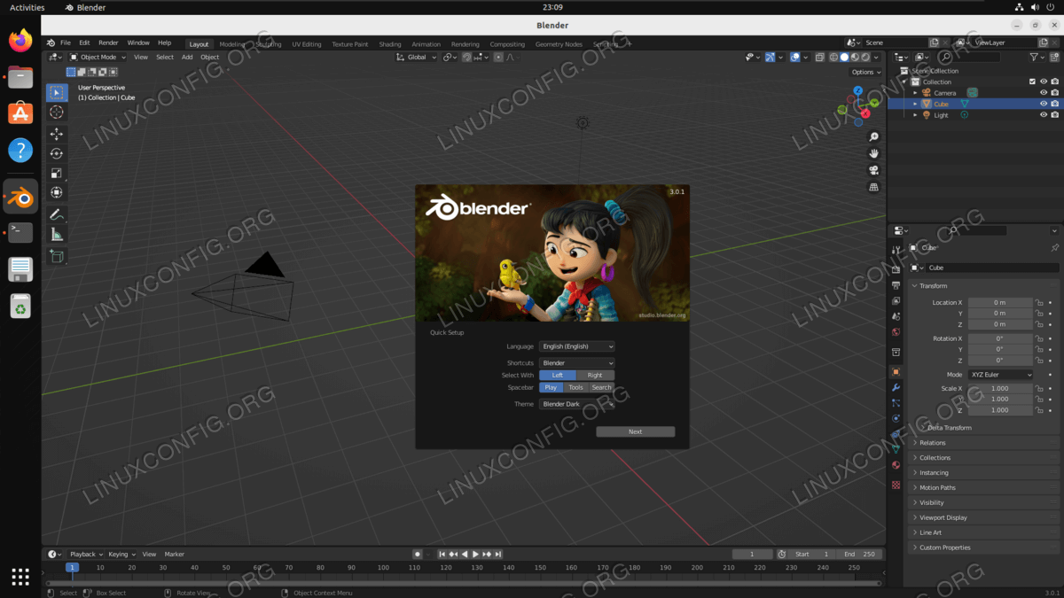The width and height of the screenshot is (1064, 598).
Task: Switch to the Shading workspace tab
Action: (x=390, y=44)
